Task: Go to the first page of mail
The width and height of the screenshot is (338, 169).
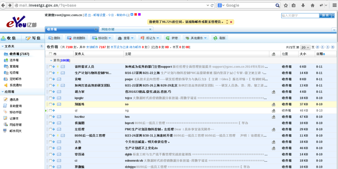Action: tap(318, 47)
